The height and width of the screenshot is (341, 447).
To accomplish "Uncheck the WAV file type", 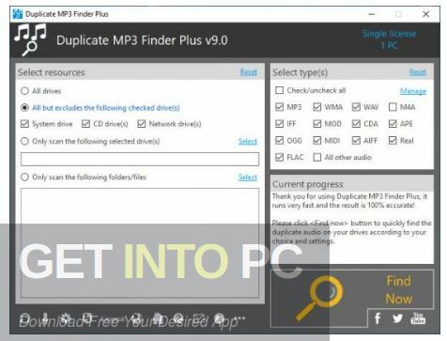I will click(x=356, y=107).
